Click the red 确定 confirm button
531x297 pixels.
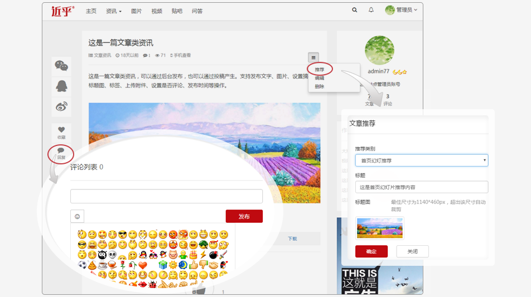[371, 251]
